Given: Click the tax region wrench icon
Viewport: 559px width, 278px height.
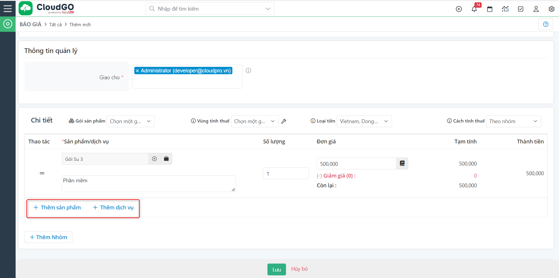Looking at the screenshot, I should pos(284,121).
